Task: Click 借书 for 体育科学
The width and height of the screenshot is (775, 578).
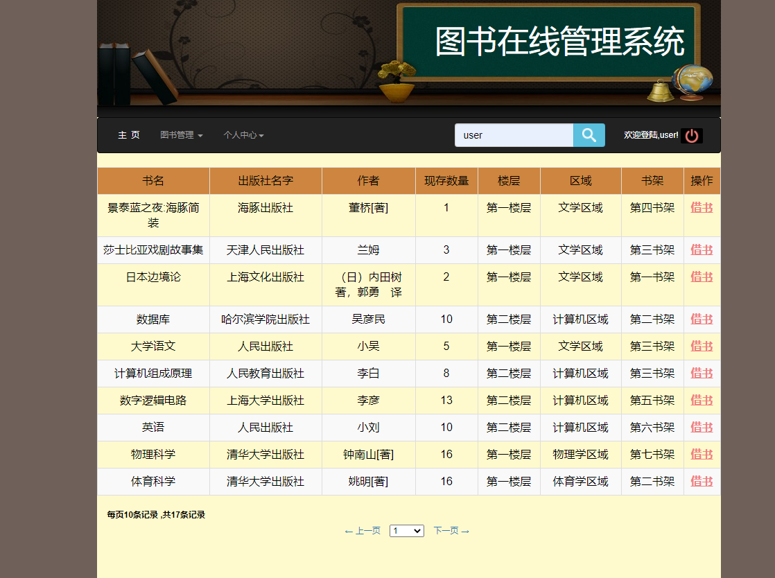Action: (x=702, y=481)
